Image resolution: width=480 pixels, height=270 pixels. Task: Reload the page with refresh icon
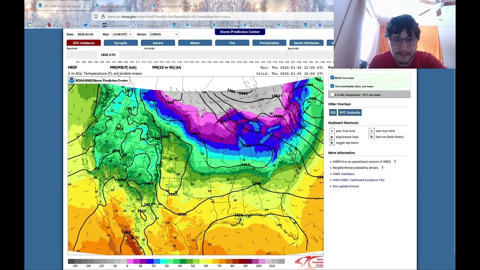(57, 16)
